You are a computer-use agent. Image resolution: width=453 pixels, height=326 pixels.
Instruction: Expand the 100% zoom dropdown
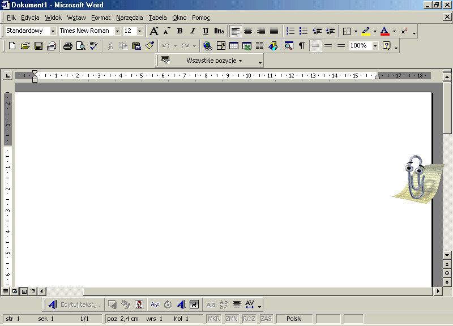[375, 46]
